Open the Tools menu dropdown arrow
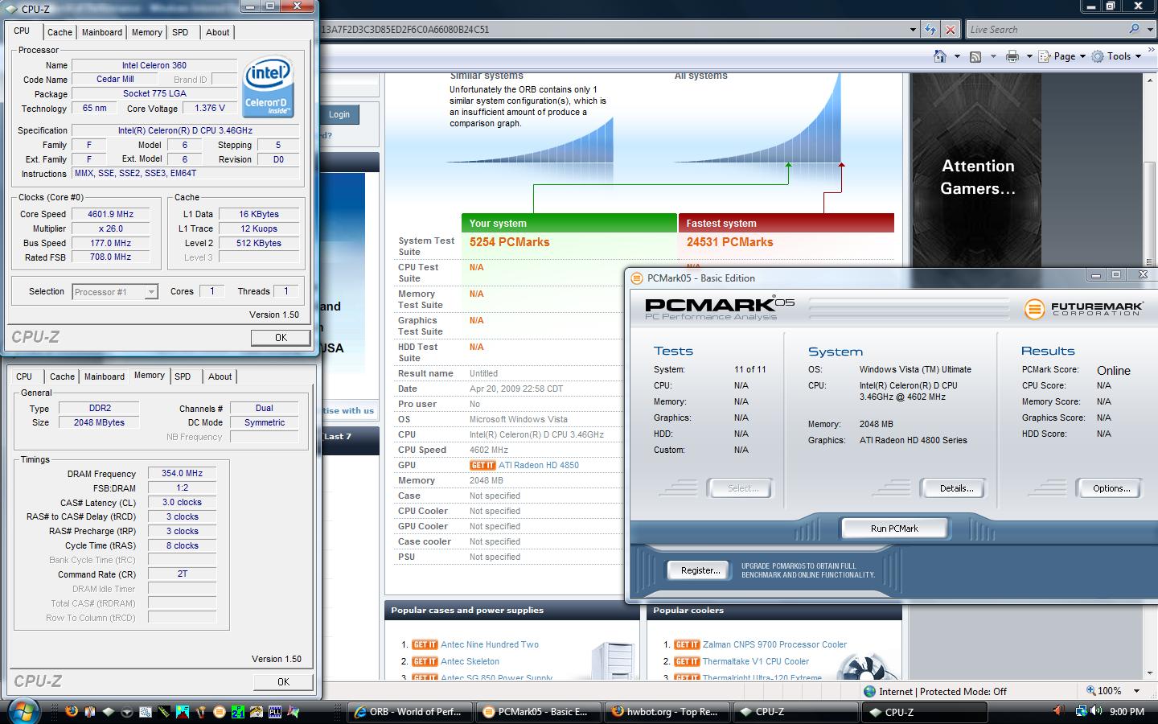This screenshot has width=1158, height=724. [x=1138, y=56]
